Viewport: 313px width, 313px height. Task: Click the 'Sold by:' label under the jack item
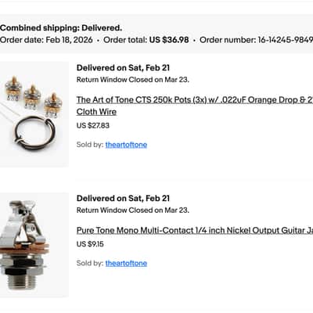pyautogui.click(x=90, y=263)
